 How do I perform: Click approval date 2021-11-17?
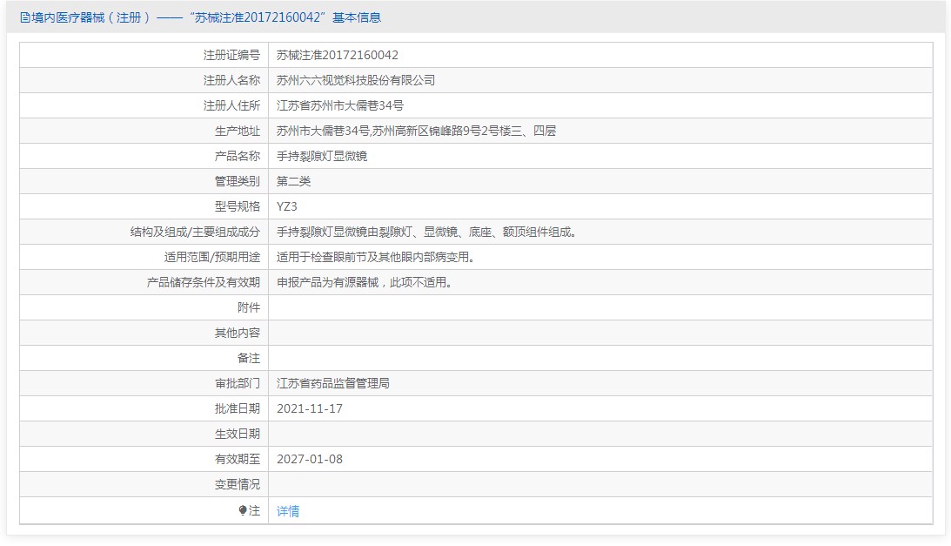click(x=310, y=408)
